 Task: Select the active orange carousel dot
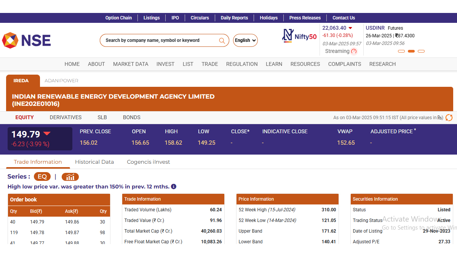(x=411, y=51)
